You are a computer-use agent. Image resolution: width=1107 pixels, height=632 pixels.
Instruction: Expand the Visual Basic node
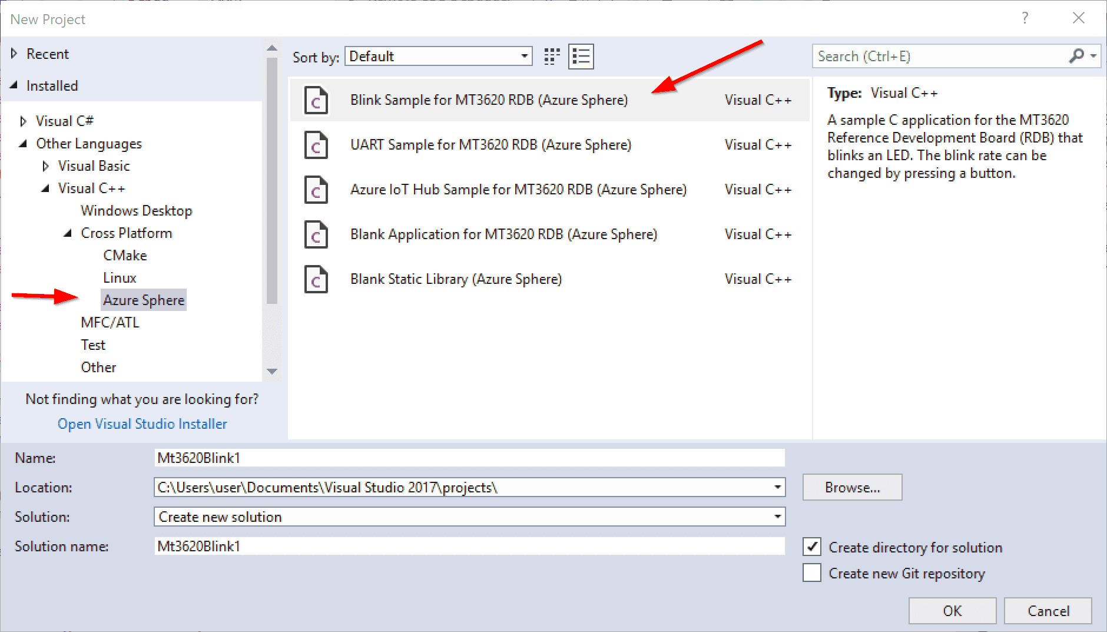45,166
